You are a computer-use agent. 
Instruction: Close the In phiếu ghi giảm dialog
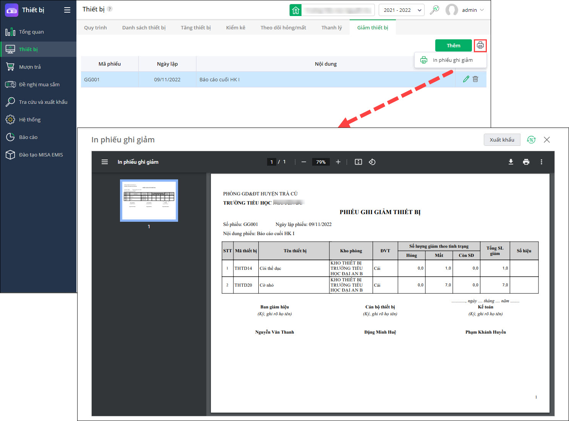(x=547, y=140)
